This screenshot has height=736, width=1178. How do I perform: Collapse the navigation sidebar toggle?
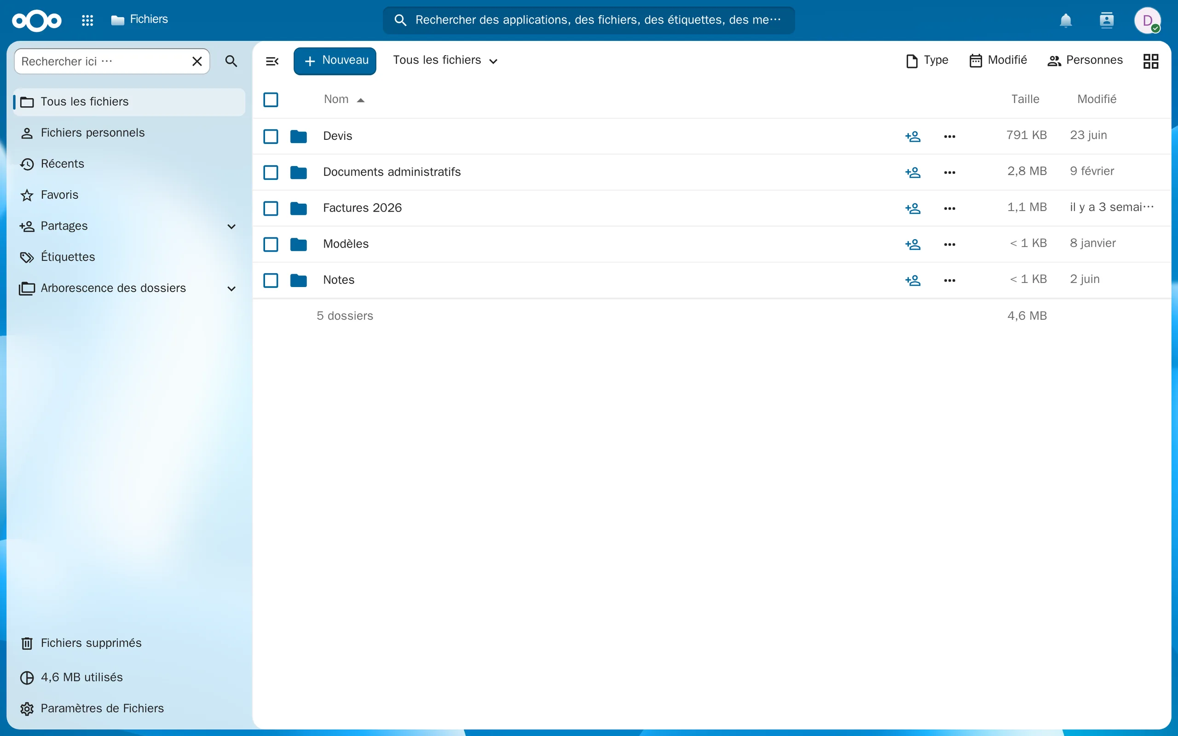(x=272, y=61)
